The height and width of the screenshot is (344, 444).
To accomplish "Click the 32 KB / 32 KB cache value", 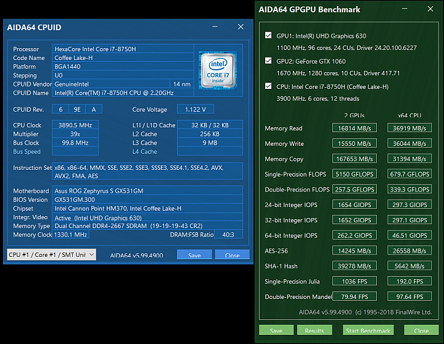I will pyautogui.click(x=210, y=125).
